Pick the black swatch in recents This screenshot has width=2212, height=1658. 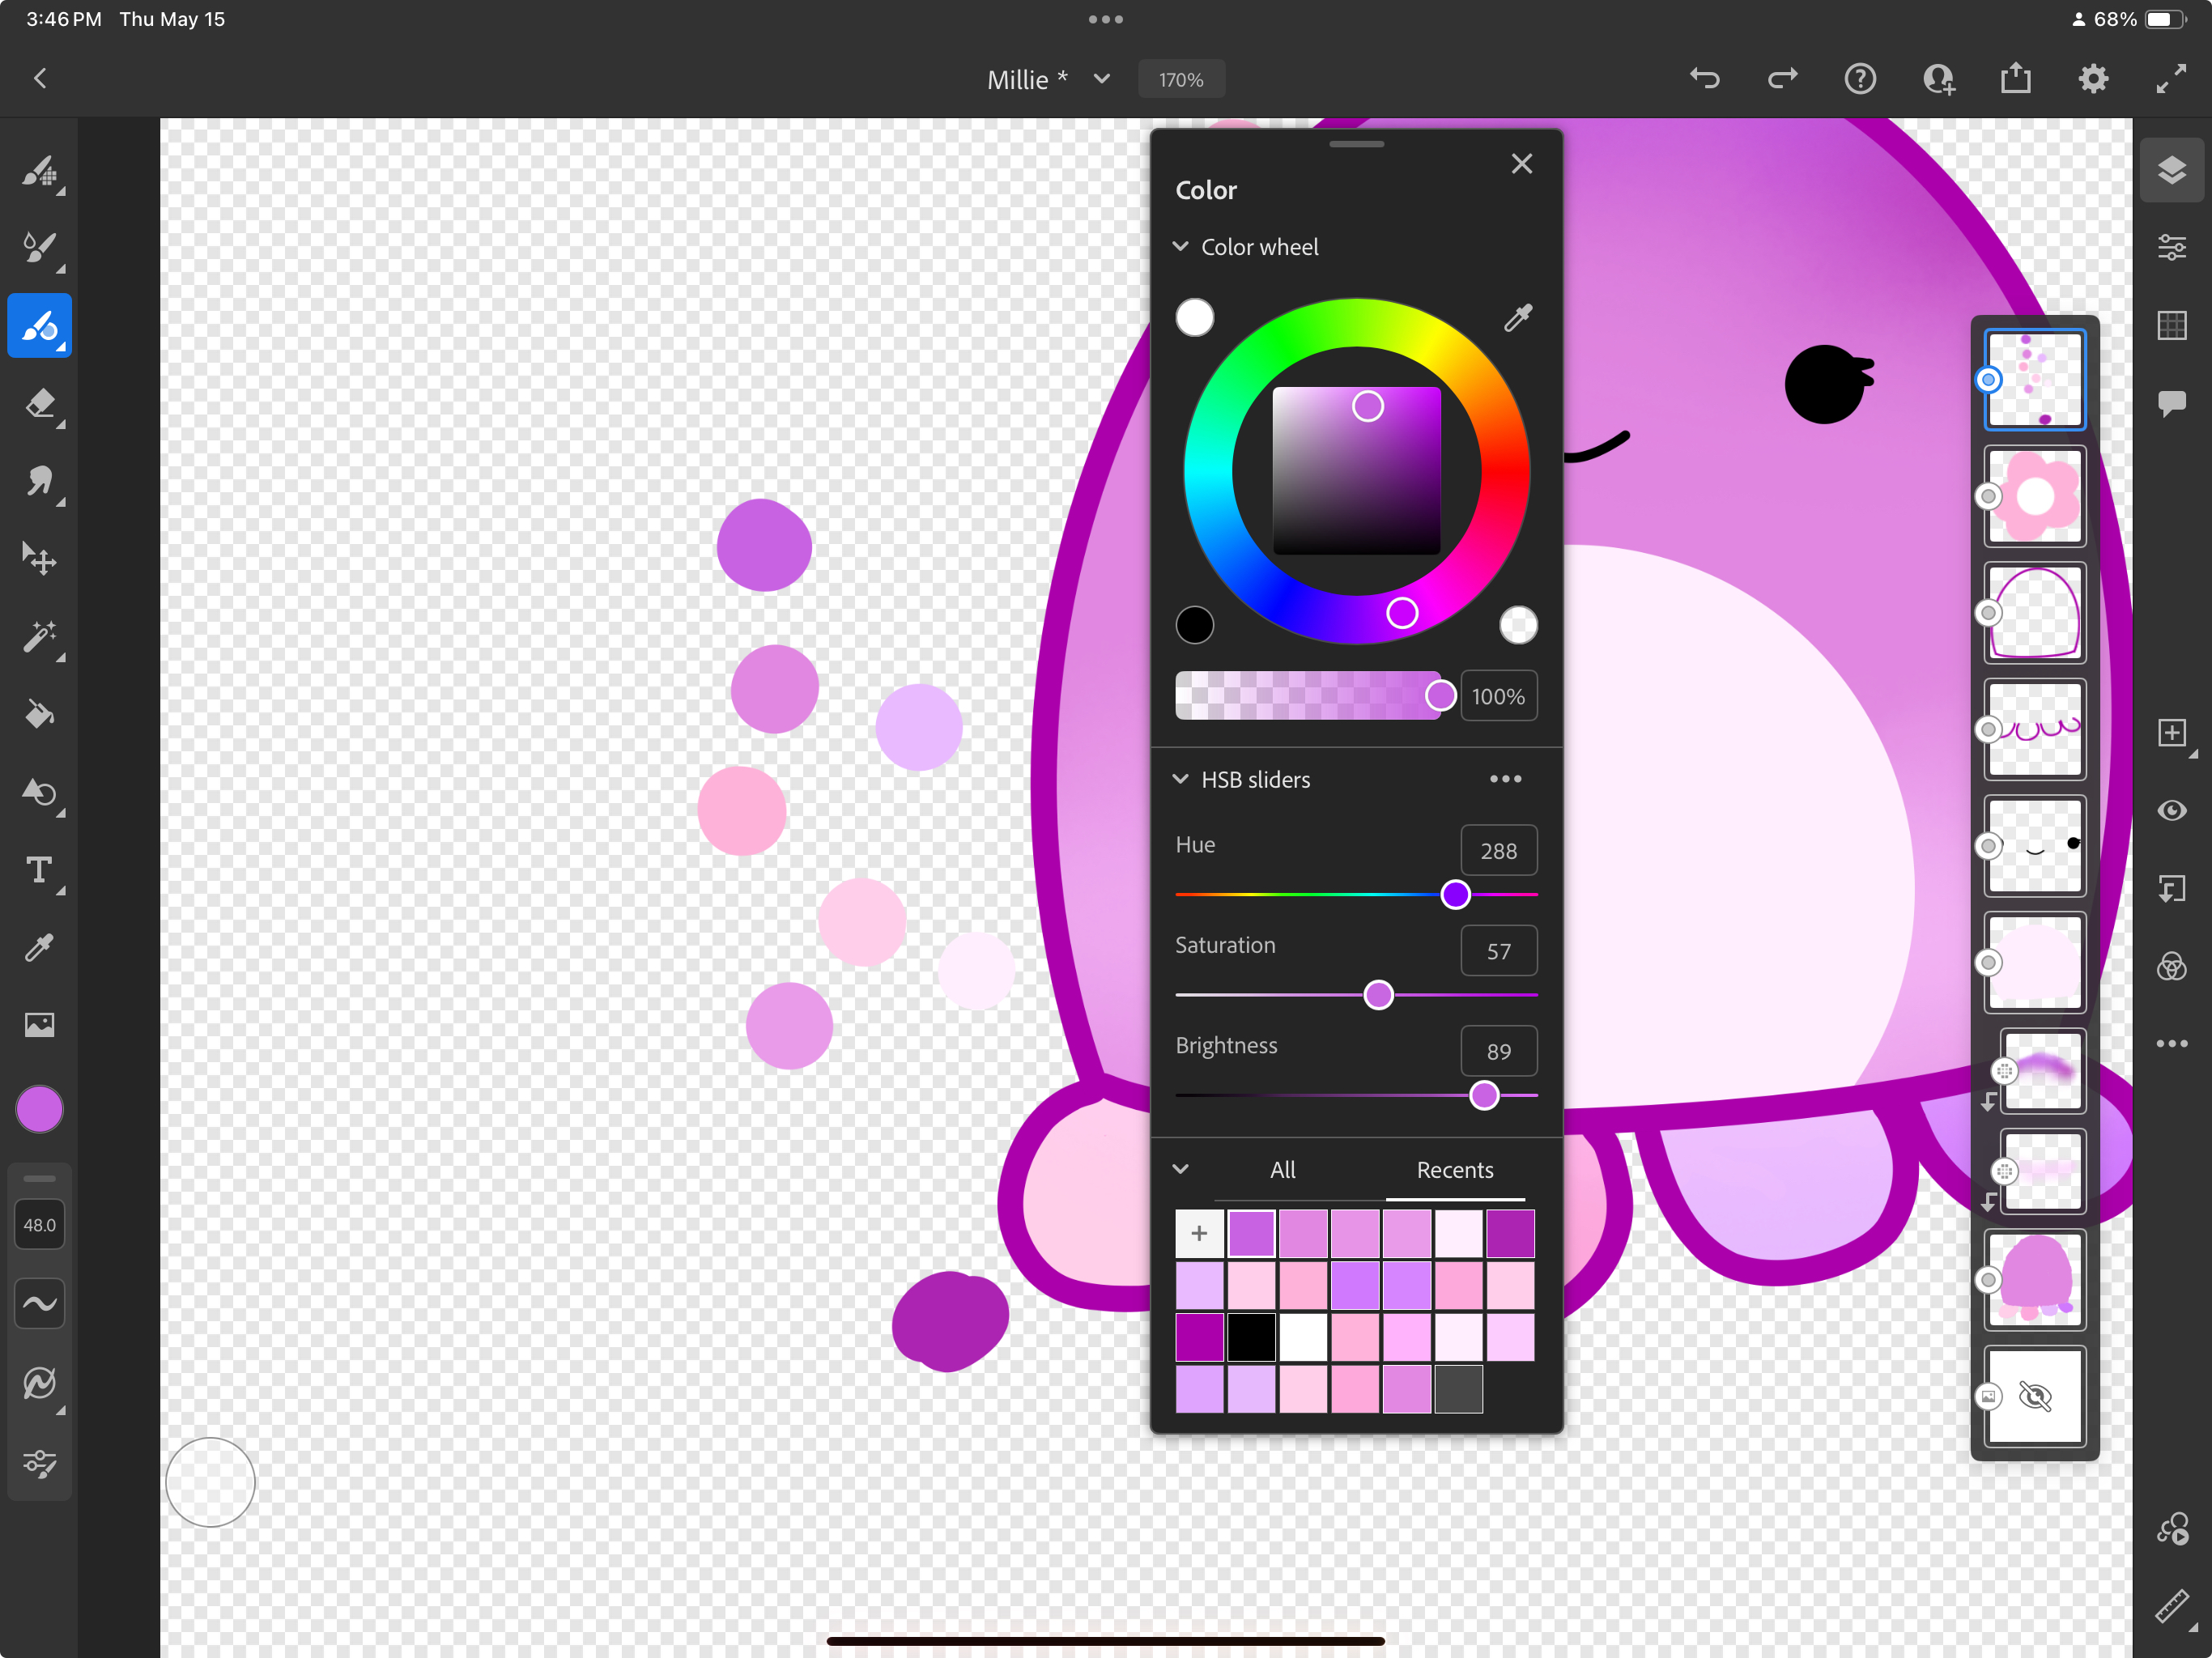1251,1337
